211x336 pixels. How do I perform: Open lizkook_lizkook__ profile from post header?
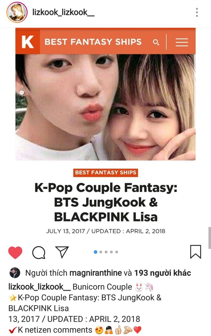63,12
